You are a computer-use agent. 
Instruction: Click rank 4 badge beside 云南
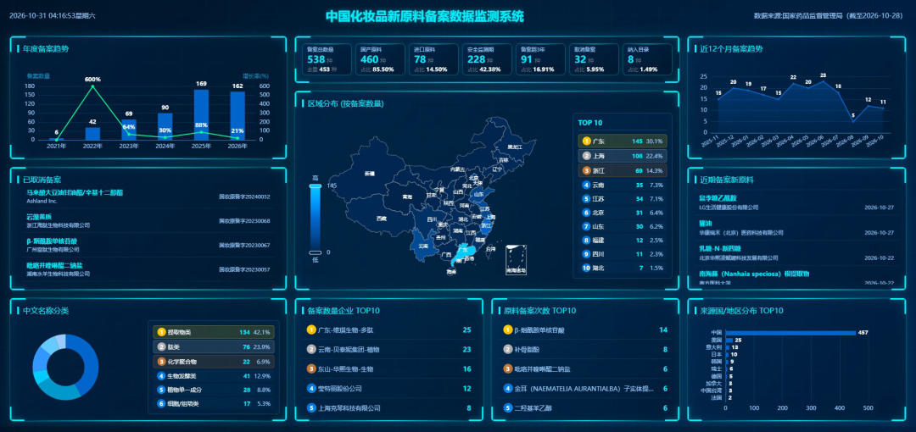[587, 185]
